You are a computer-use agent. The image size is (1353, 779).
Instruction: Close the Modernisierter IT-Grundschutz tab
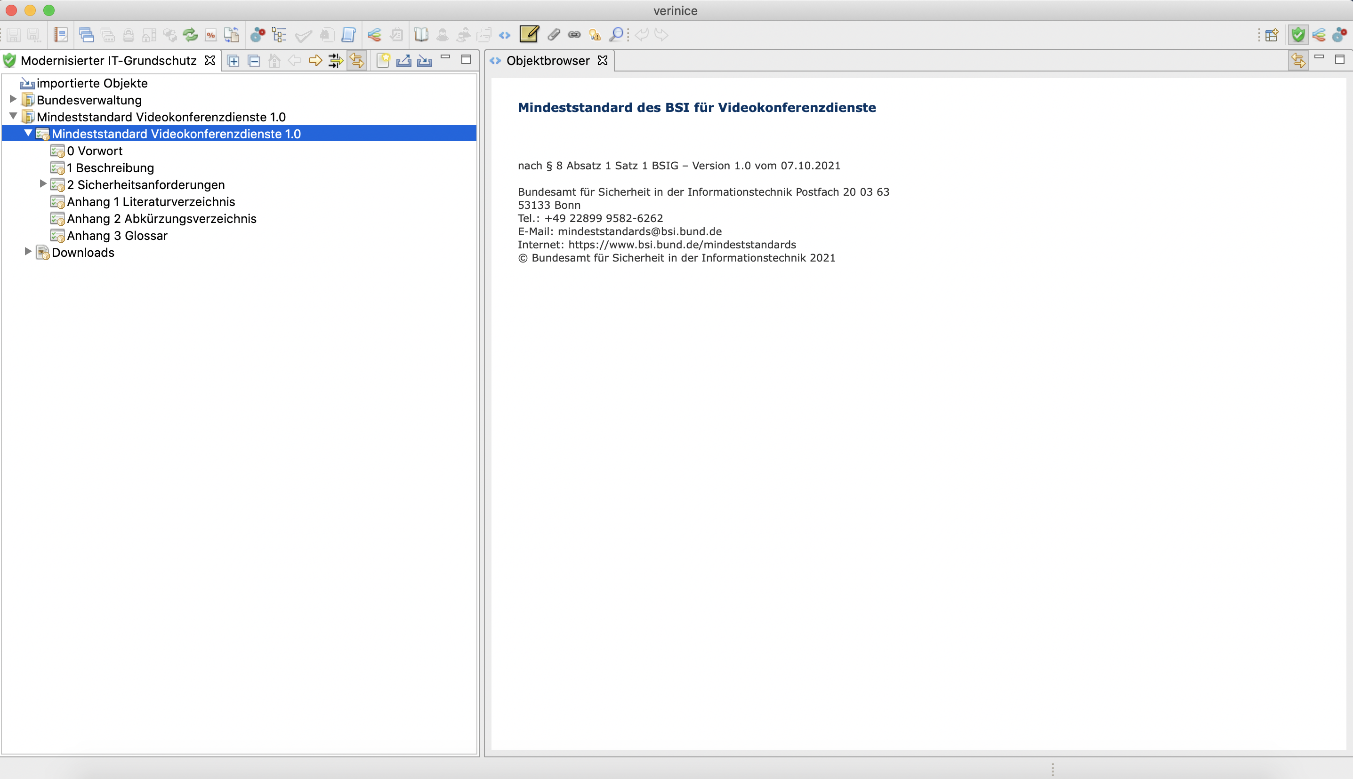(210, 61)
